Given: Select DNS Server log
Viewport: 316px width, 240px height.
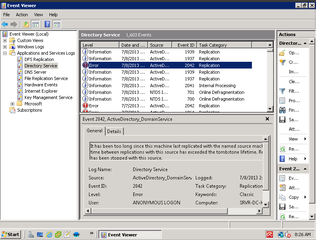Looking at the screenshot, I should [x=36, y=72].
